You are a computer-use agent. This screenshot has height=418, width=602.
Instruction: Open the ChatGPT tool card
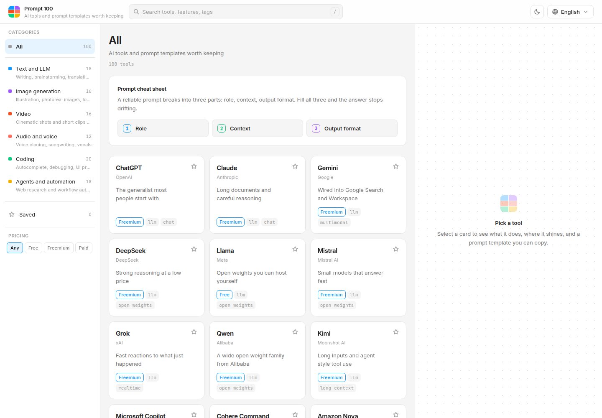(156, 195)
